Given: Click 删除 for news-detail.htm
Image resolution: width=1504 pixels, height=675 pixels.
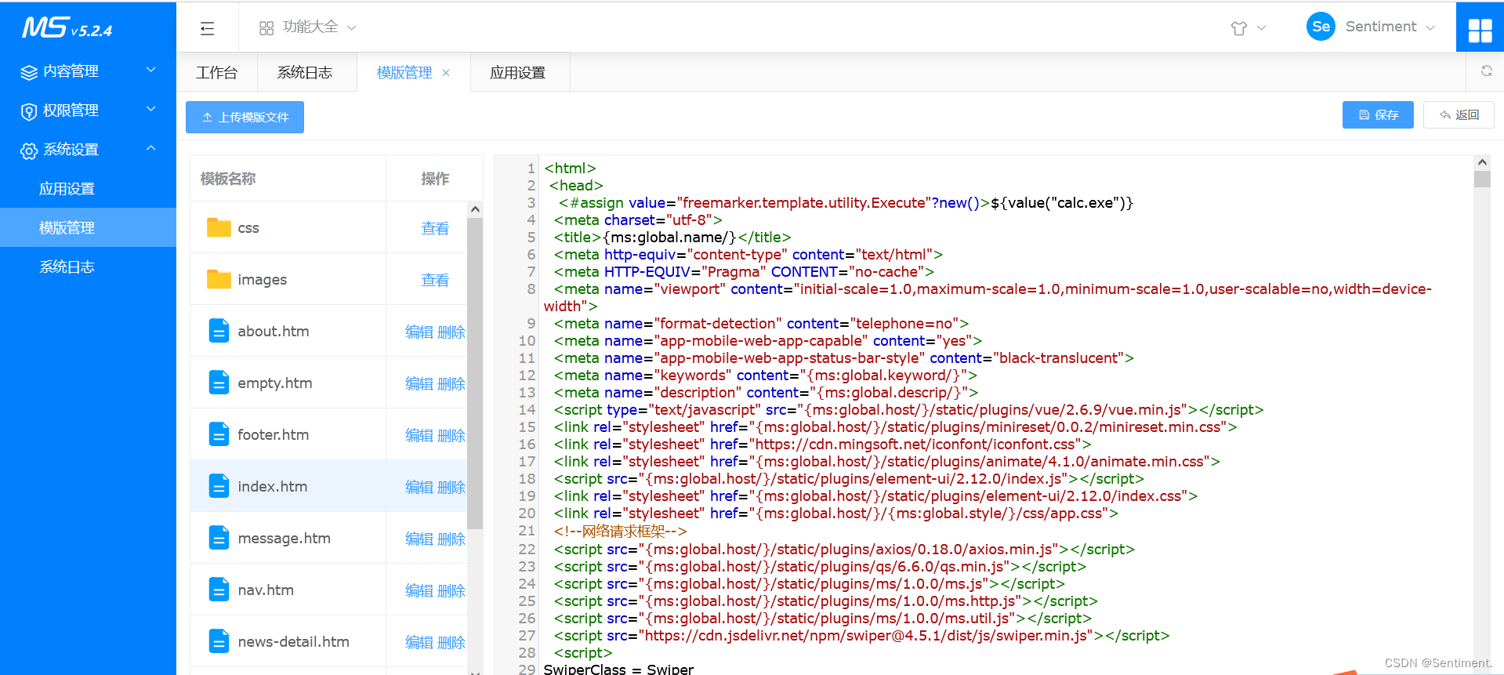Looking at the screenshot, I should tap(451, 642).
